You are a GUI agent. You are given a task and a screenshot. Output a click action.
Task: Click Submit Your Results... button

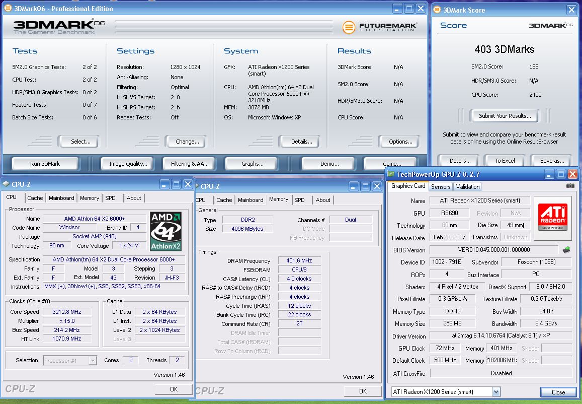[x=505, y=116]
